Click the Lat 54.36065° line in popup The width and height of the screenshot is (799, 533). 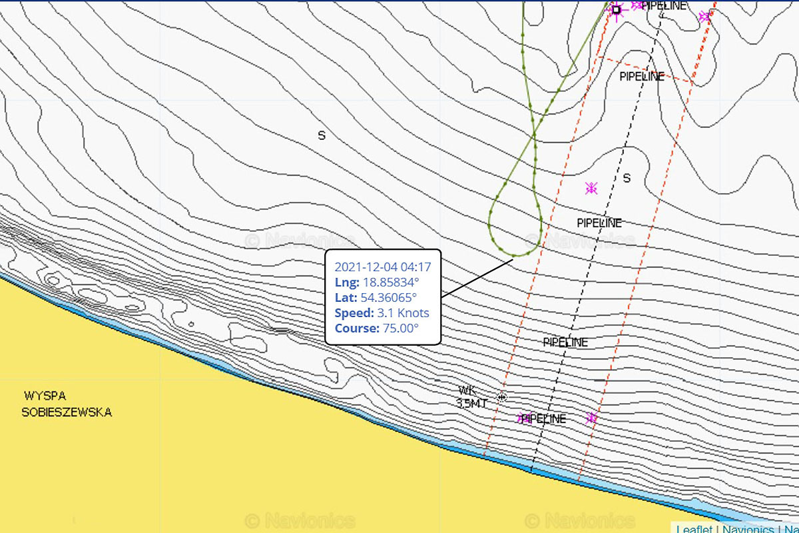pos(376,298)
